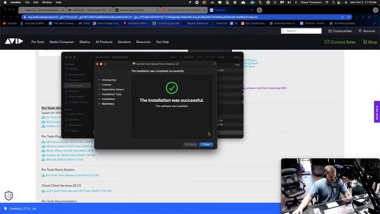Download AIR Effects Bundle 2022.2 Mac
The width and height of the screenshot is (380, 214).
tap(69, 141)
